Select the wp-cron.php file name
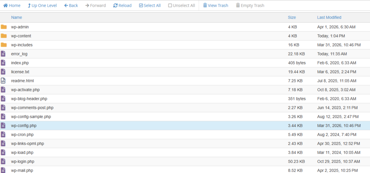370x173 pixels. (x=22, y=135)
